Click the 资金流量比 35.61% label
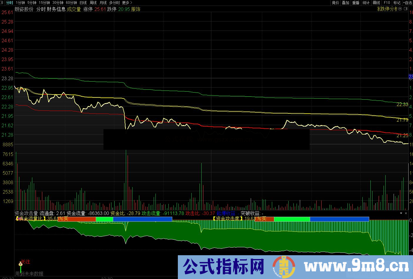This screenshot has width=413, height=279. coord(42,219)
